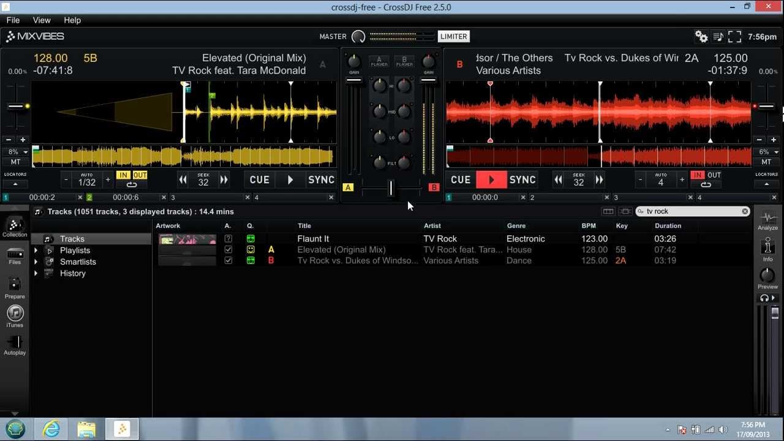Open the settings gears icon
Screen dimensions: 784x441
[x=701, y=37]
